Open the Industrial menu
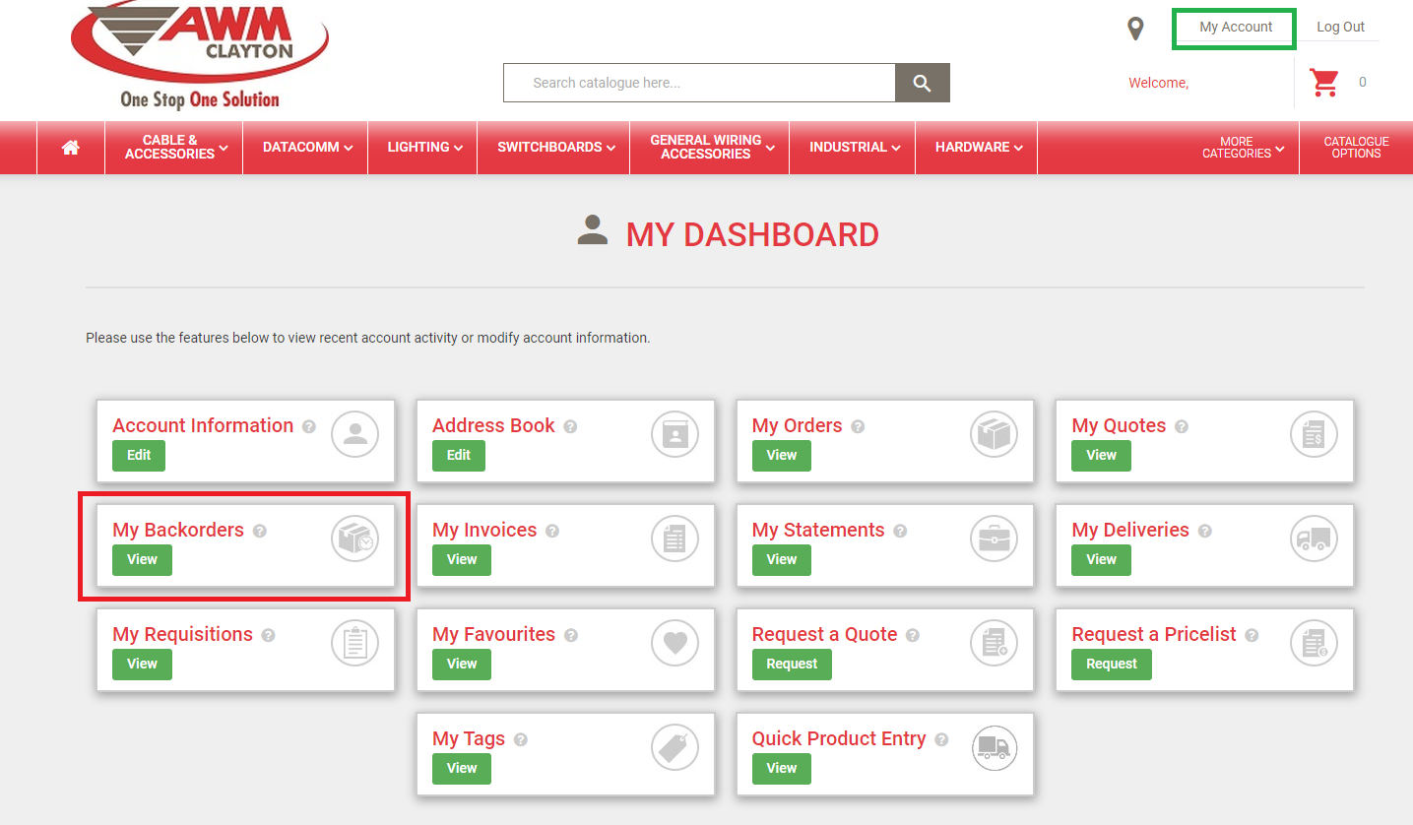The image size is (1413, 825). click(853, 148)
